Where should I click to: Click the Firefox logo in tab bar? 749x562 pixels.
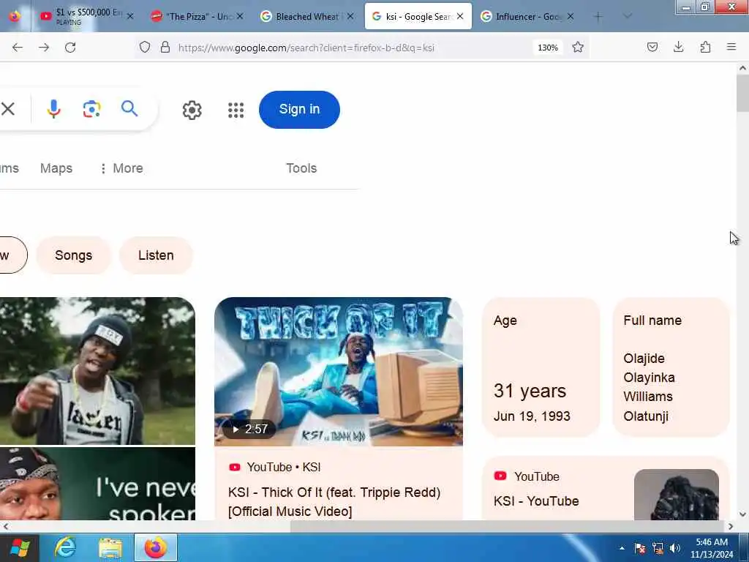(x=15, y=16)
